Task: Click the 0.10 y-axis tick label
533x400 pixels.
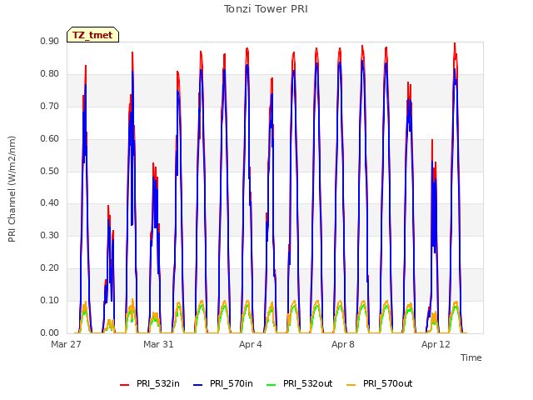Action: (x=50, y=300)
